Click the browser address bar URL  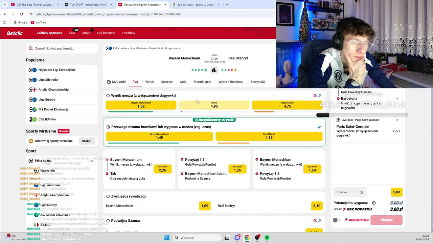[108, 14]
